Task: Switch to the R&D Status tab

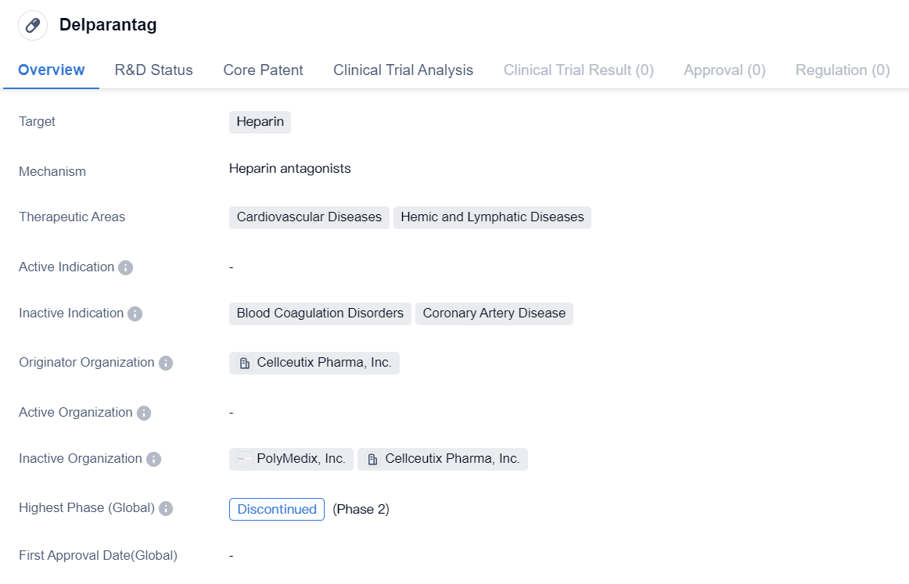Action: pos(153,70)
